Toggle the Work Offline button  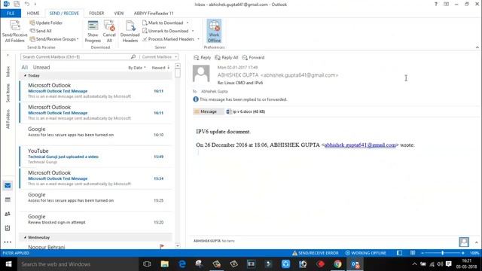click(x=214, y=32)
